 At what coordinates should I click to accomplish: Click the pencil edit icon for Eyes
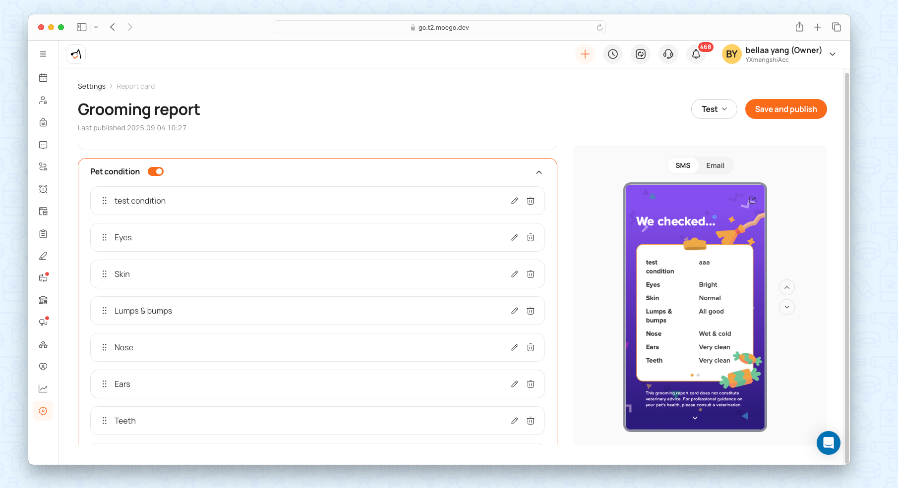click(x=514, y=237)
